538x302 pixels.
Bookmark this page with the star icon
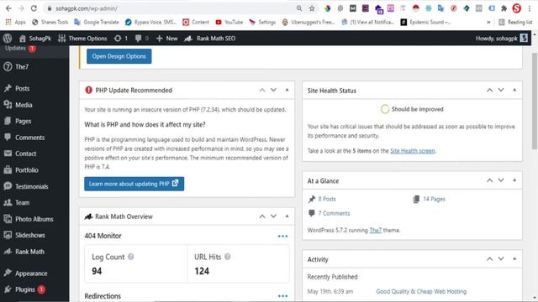coord(312,8)
